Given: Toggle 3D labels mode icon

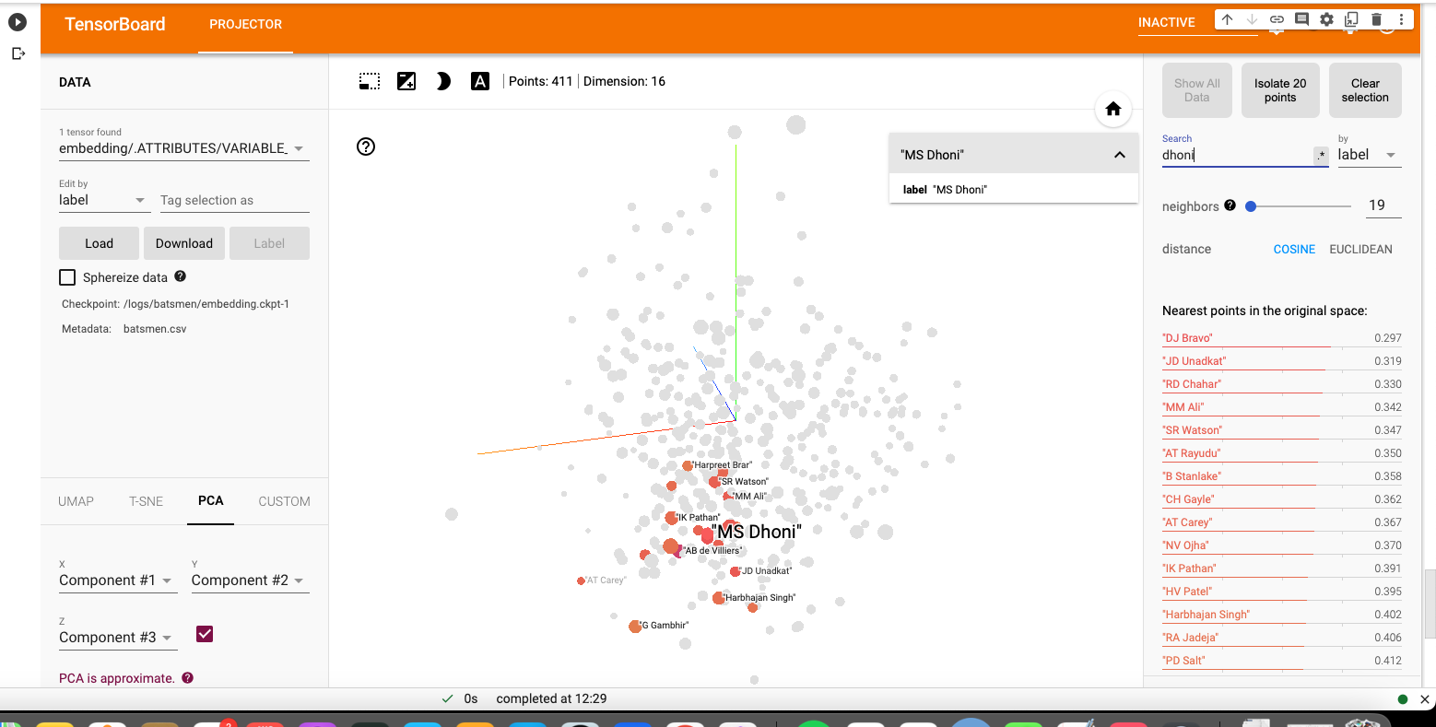Looking at the screenshot, I should tap(480, 81).
